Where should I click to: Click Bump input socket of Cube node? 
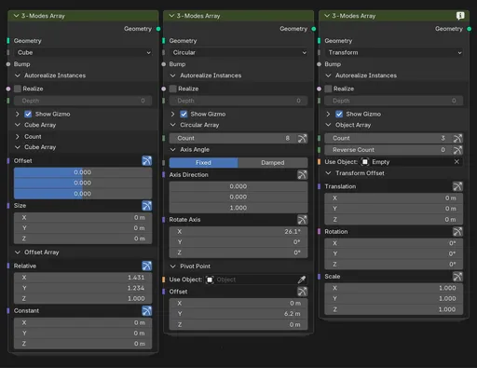click(8, 64)
